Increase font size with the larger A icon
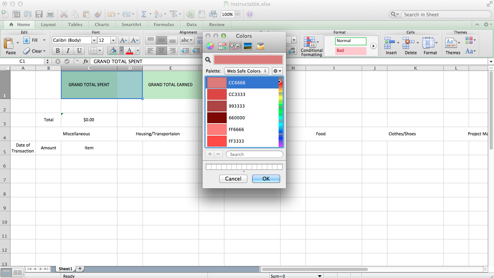Viewport: 494px width, 278px height. point(123,41)
